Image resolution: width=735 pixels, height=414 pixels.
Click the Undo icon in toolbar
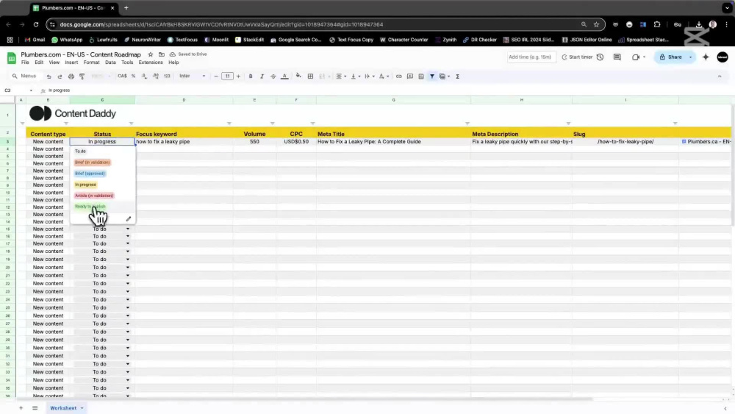(x=49, y=76)
